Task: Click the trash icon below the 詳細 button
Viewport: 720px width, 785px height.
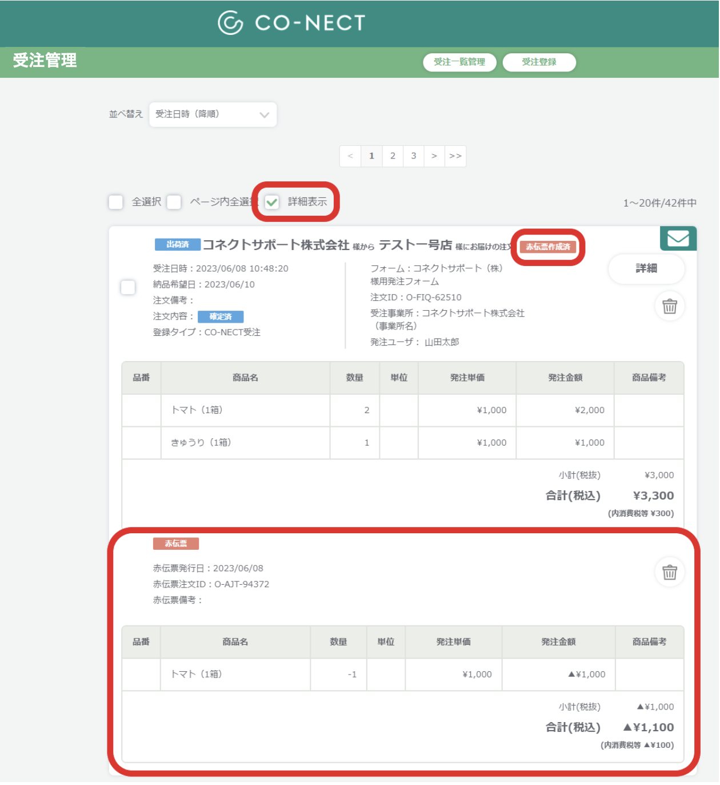Action: [670, 306]
